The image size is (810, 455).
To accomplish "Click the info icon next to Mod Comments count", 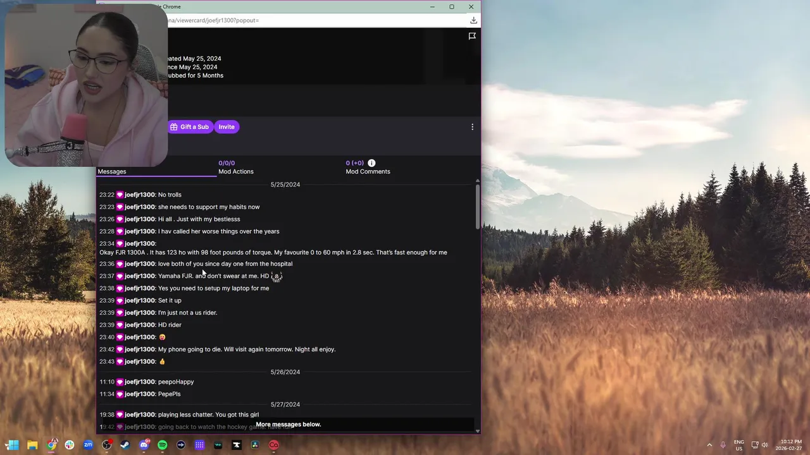I will coord(371,163).
